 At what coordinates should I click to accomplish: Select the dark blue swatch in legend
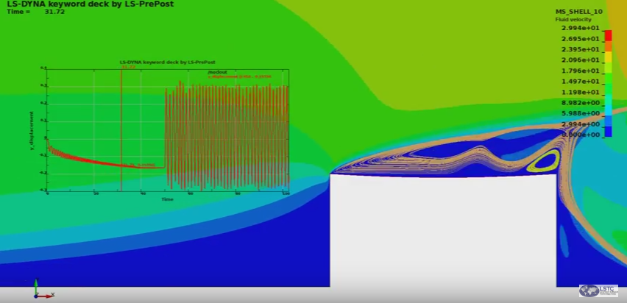(608, 131)
